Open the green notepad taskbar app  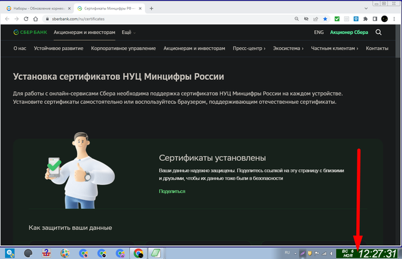(156, 253)
